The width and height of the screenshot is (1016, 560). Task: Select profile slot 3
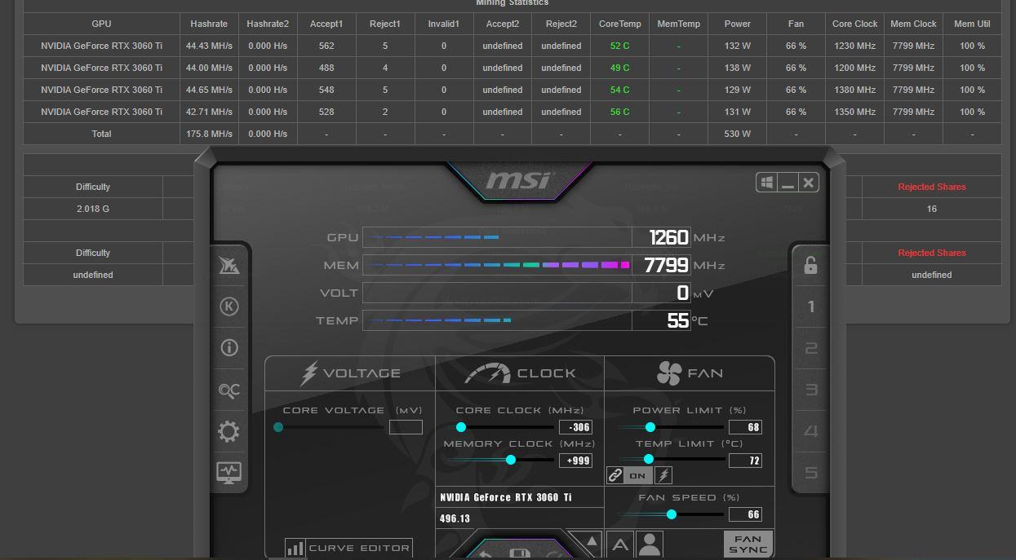pyautogui.click(x=810, y=389)
